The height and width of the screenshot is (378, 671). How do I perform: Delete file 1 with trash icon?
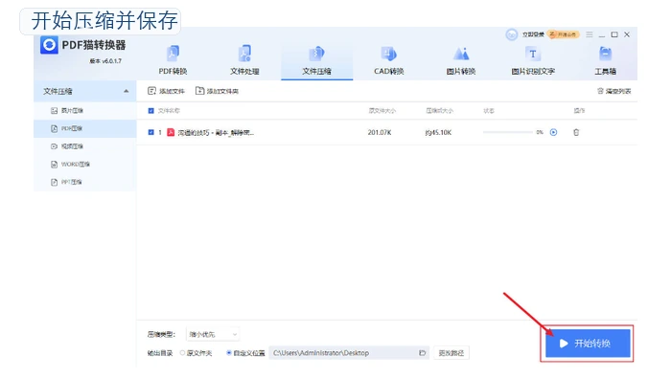[x=576, y=132]
